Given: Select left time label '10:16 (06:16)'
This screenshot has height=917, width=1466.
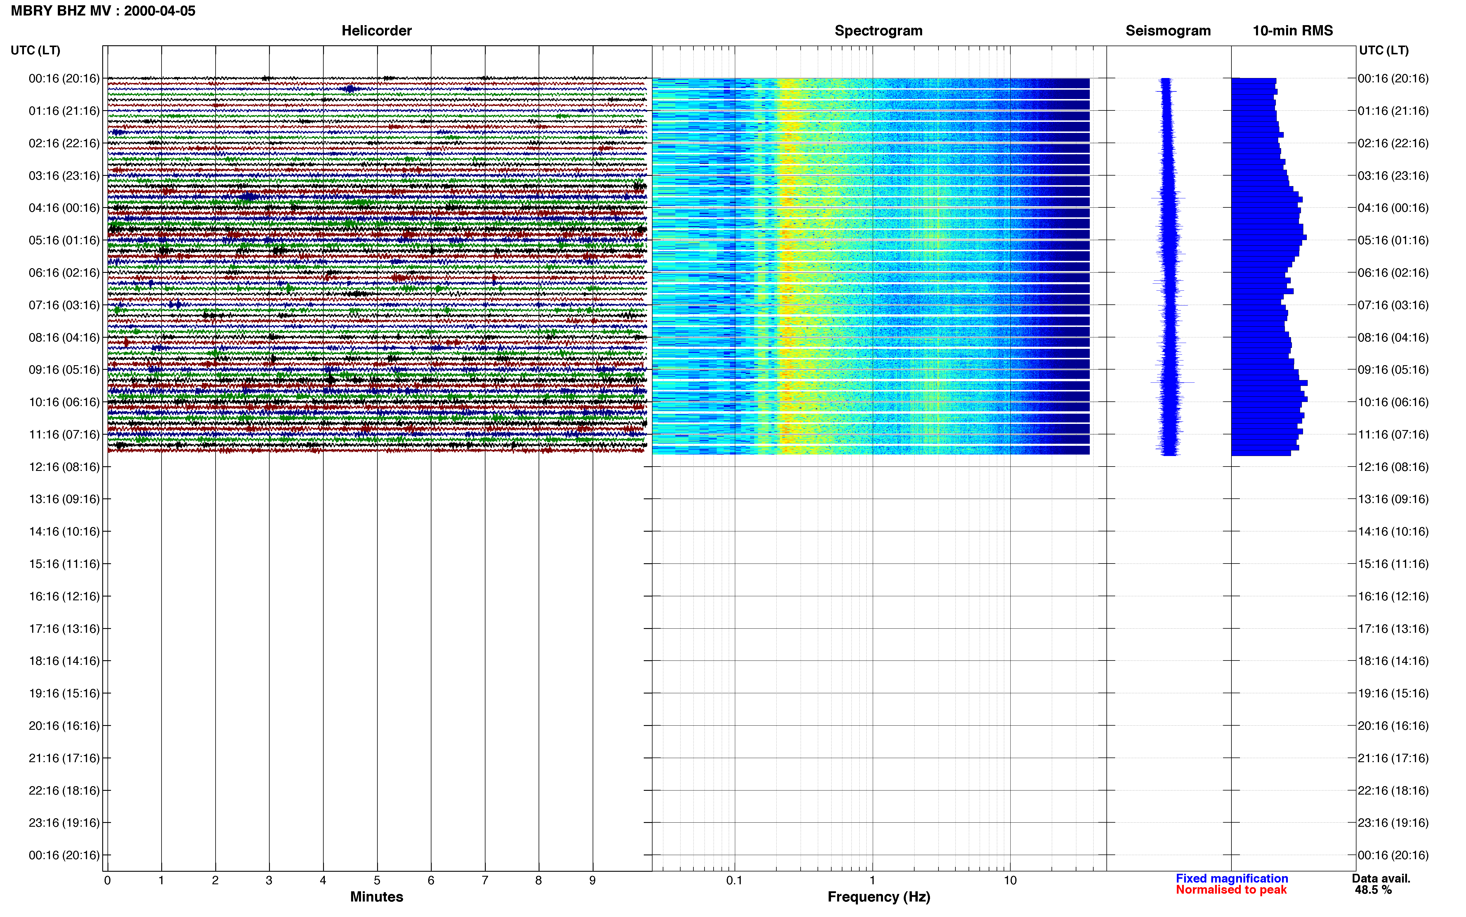Looking at the screenshot, I should click(x=64, y=402).
